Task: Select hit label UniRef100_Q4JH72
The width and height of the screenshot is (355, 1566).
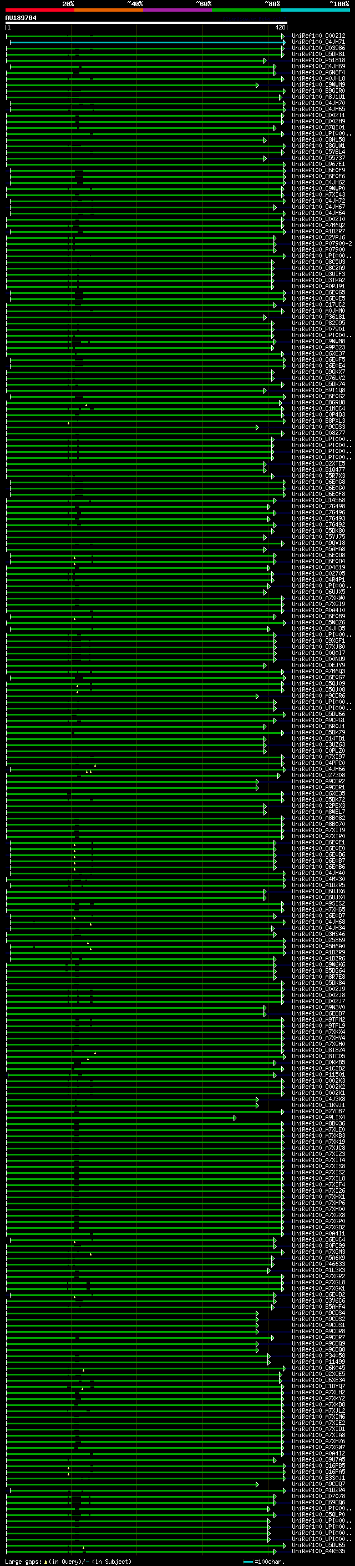Action: [318, 201]
